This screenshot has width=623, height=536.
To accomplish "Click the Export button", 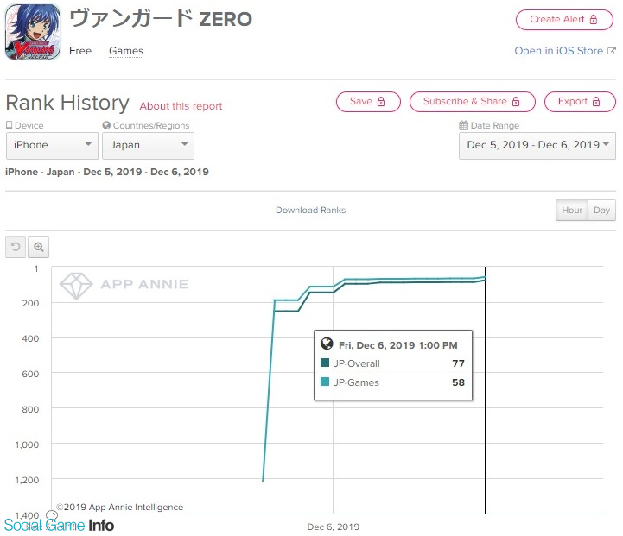I will (580, 102).
